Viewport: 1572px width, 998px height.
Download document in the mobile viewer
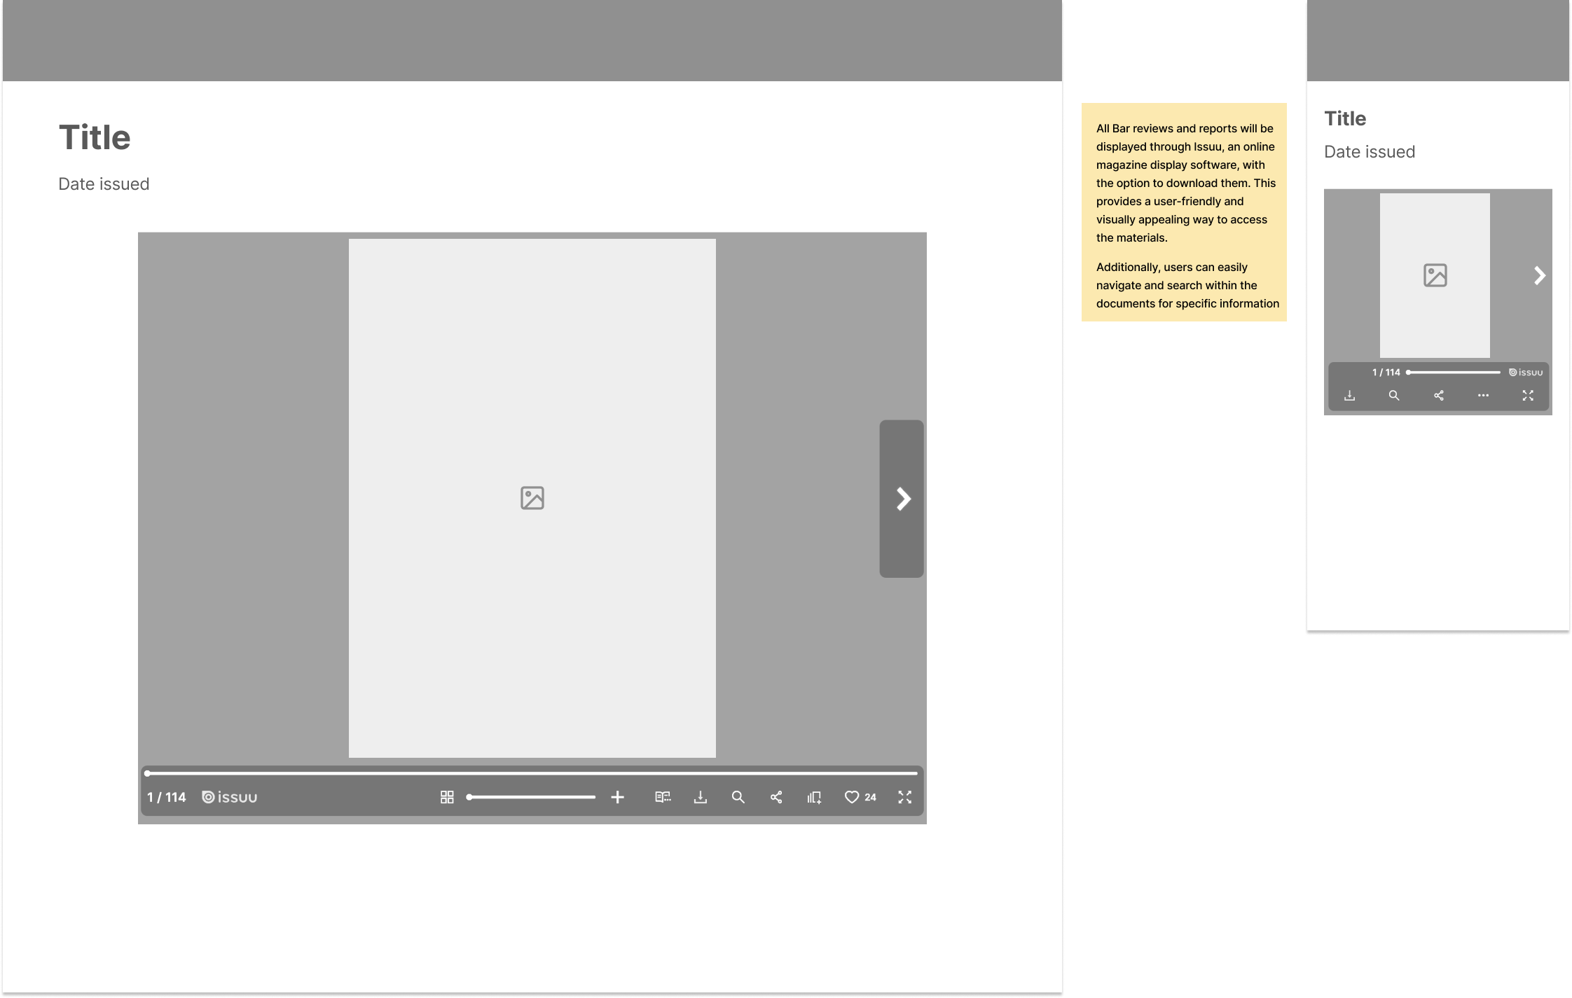pyautogui.click(x=1349, y=396)
